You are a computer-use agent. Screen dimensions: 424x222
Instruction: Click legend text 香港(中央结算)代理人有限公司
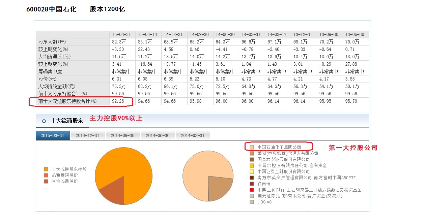(288, 153)
